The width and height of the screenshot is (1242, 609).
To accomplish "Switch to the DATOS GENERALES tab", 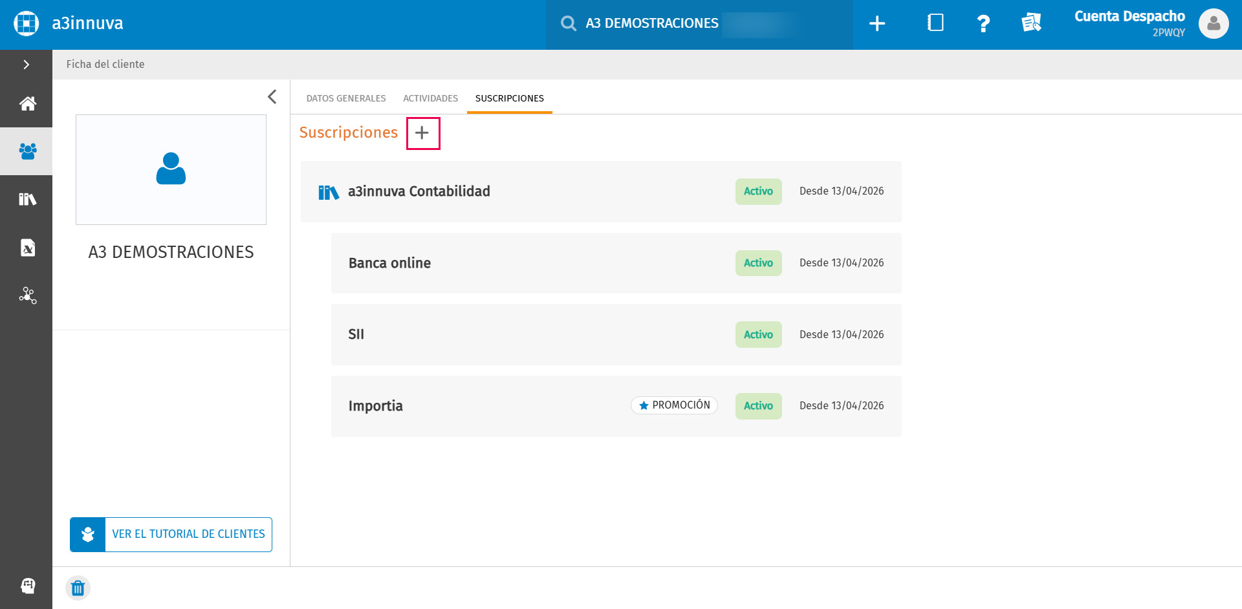I will 346,98.
